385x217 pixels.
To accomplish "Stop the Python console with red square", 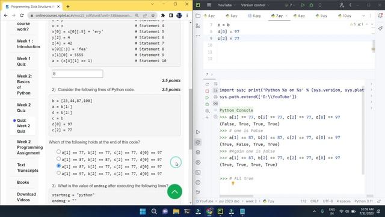I will (x=207, y=91).
